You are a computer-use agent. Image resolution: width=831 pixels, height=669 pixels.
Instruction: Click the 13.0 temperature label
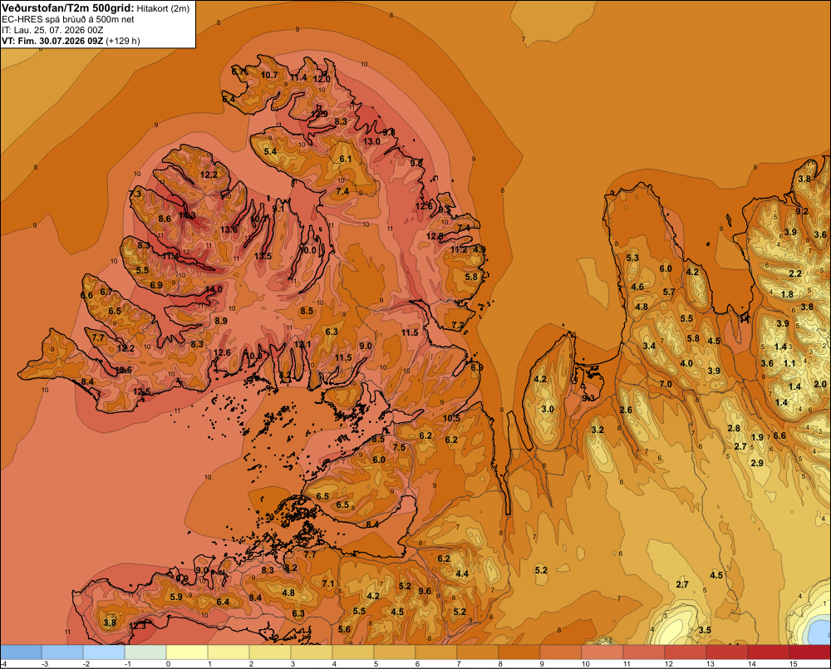[x=371, y=141]
